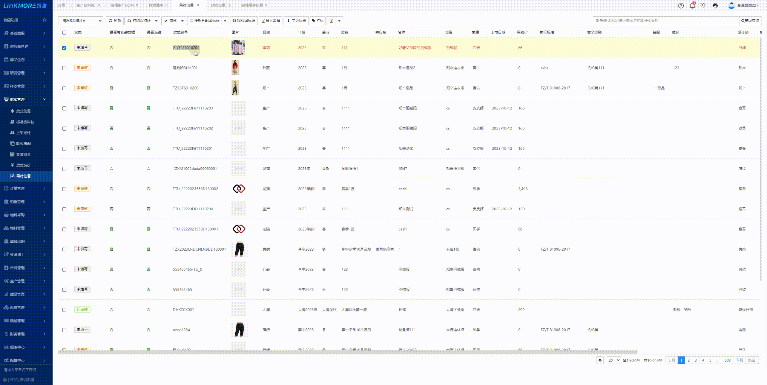
Task: Open the page size 20 dropdown
Action: (x=614, y=360)
